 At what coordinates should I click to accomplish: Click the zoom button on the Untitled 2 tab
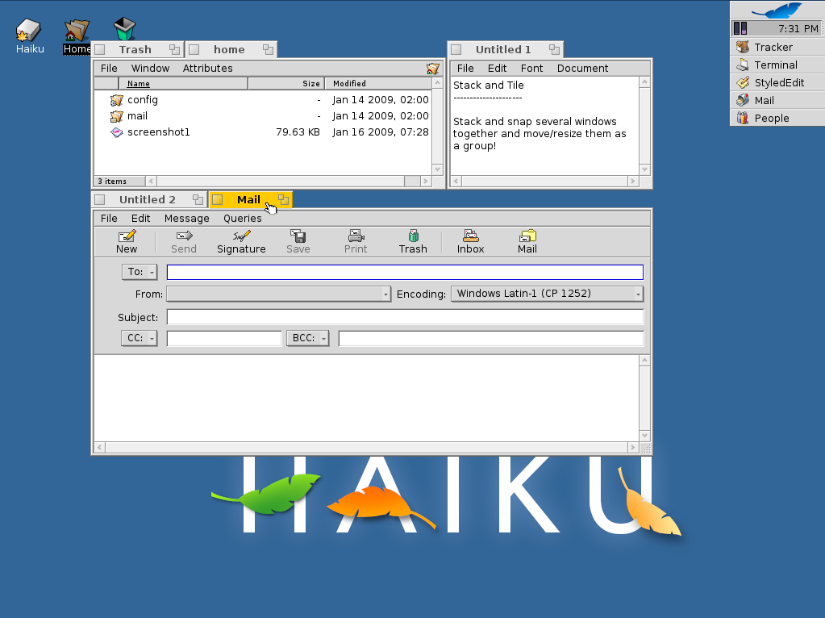(x=198, y=199)
